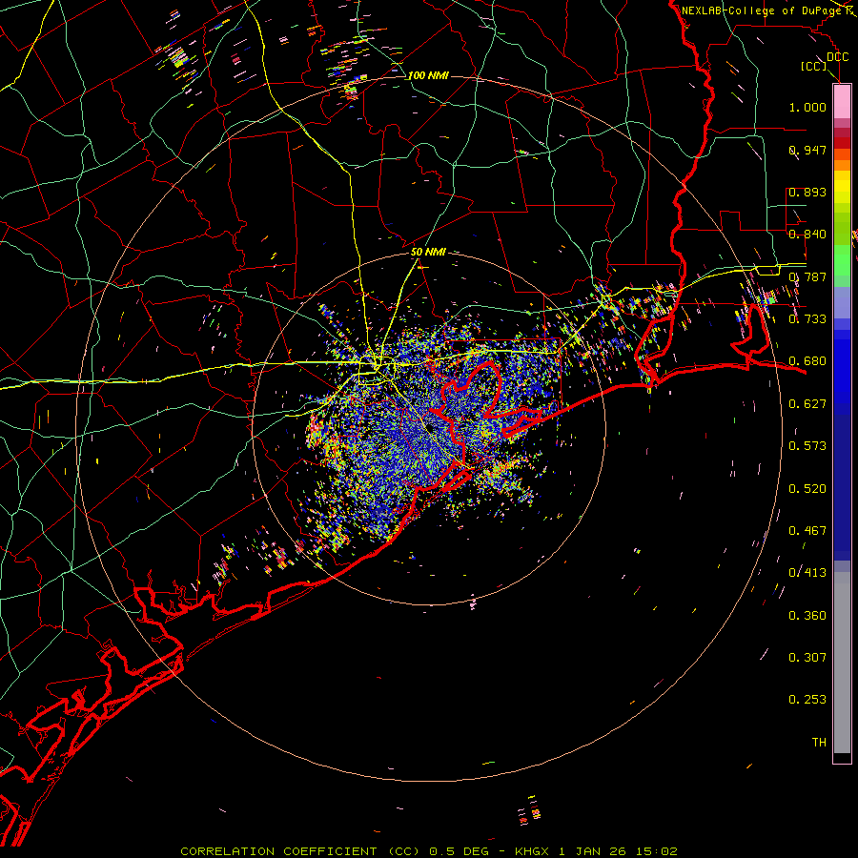858x858 pixels.
Task: Pick the bright green color bar segment
Action: tap(842, 260)
